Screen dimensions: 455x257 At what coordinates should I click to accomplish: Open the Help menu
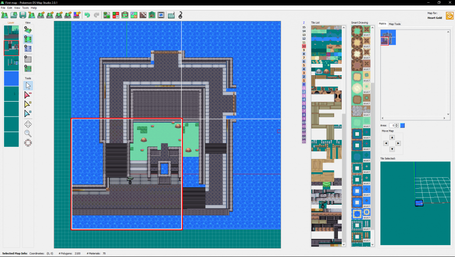(x=34, y=8)
